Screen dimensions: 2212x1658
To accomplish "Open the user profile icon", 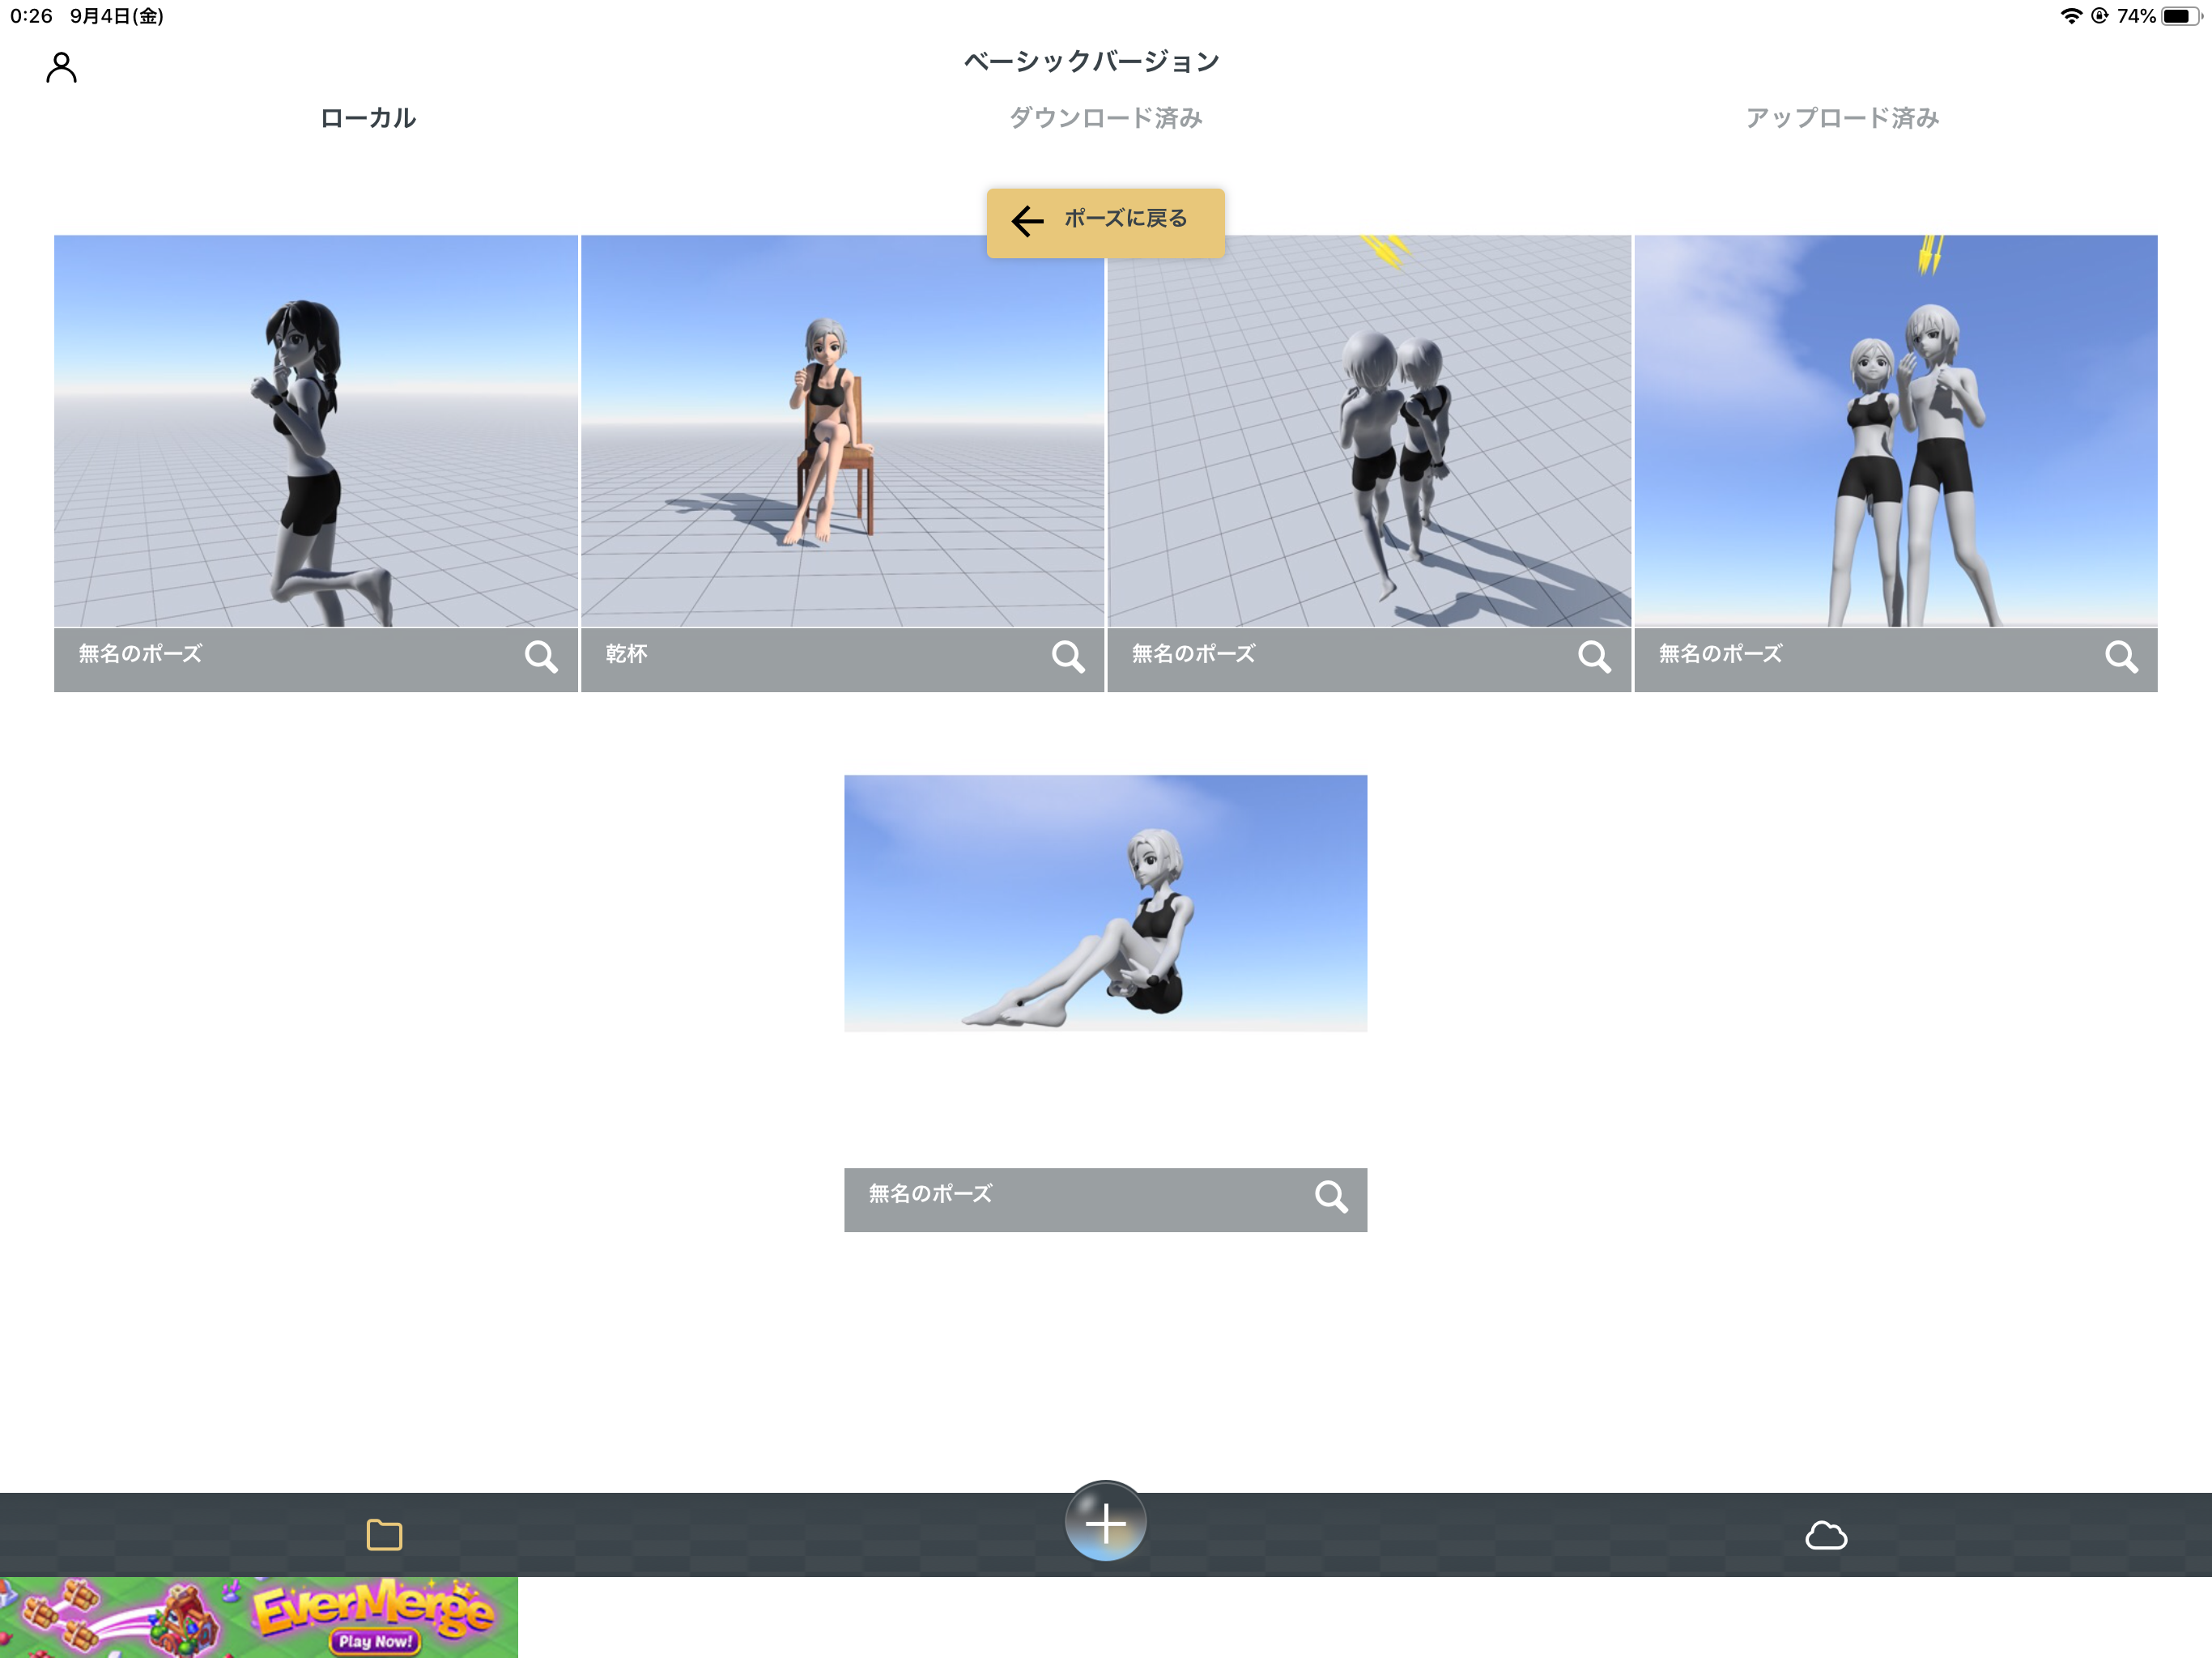I will [x=61, y=67].
